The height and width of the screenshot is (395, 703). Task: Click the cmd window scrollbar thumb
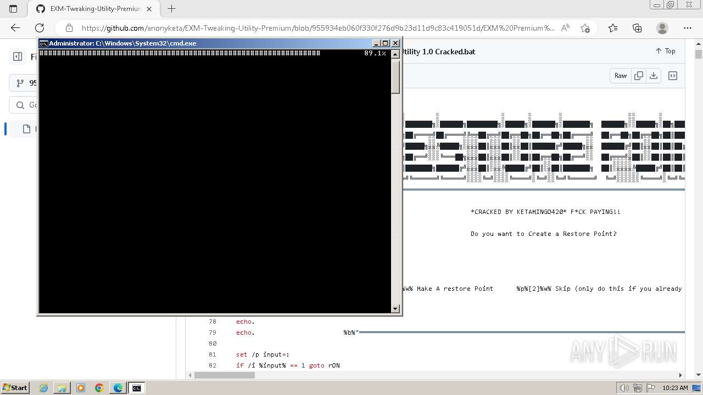pyautogui.click(x=395, y=76)
